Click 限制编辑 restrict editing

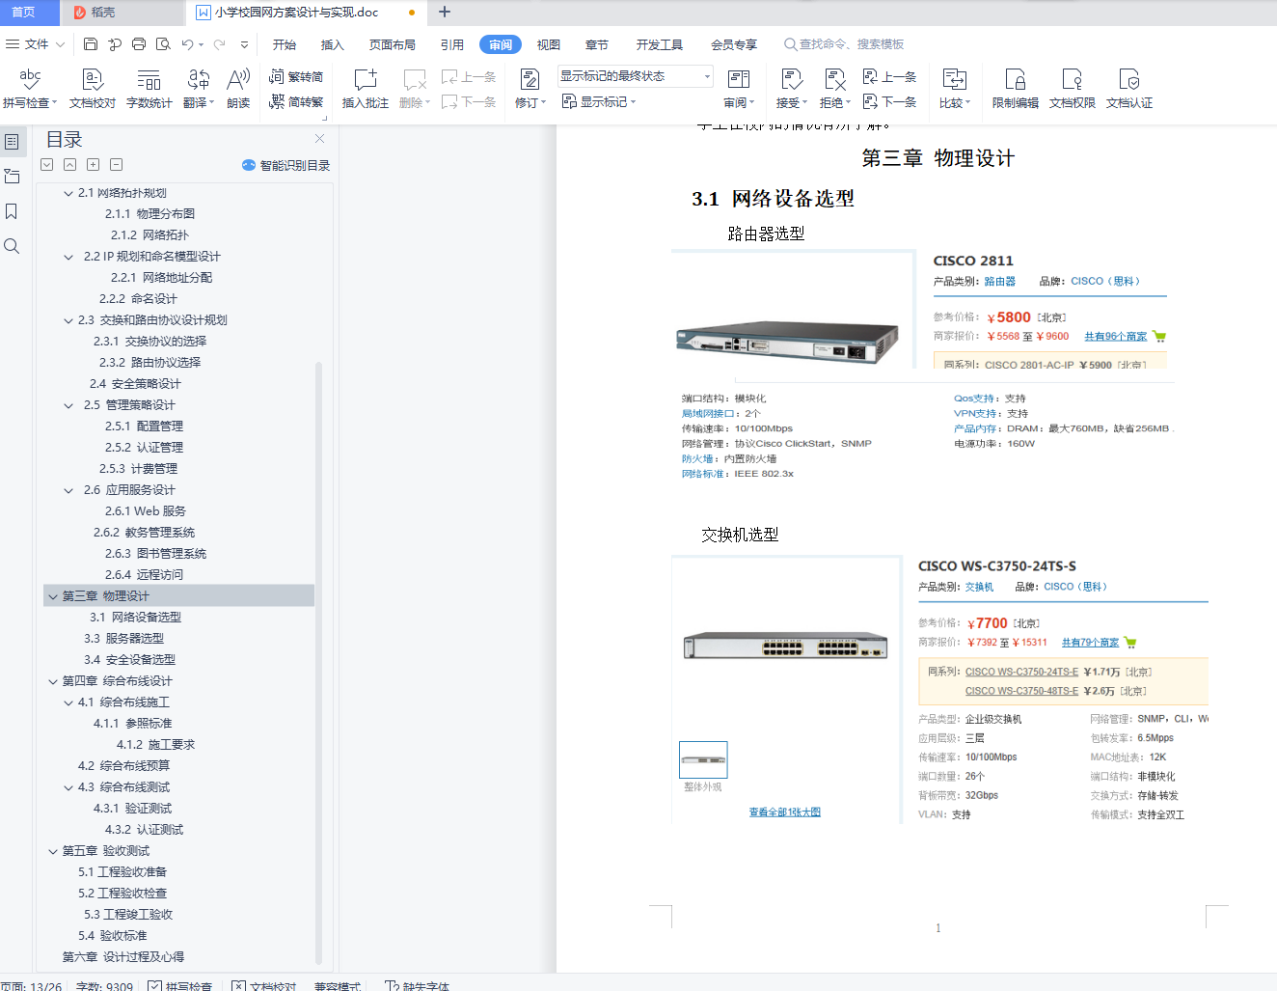1016,89
